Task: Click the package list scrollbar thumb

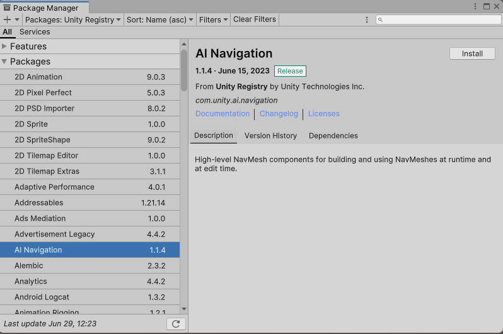Action: 184,70
